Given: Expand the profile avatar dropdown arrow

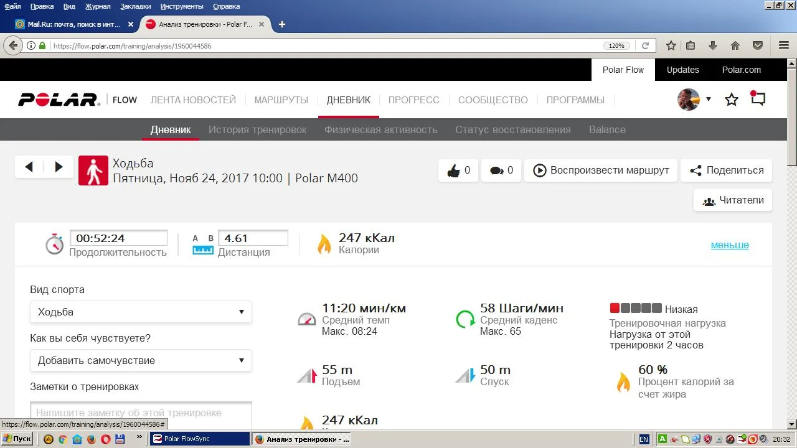Looking at the screenshot, I should 708,99.
